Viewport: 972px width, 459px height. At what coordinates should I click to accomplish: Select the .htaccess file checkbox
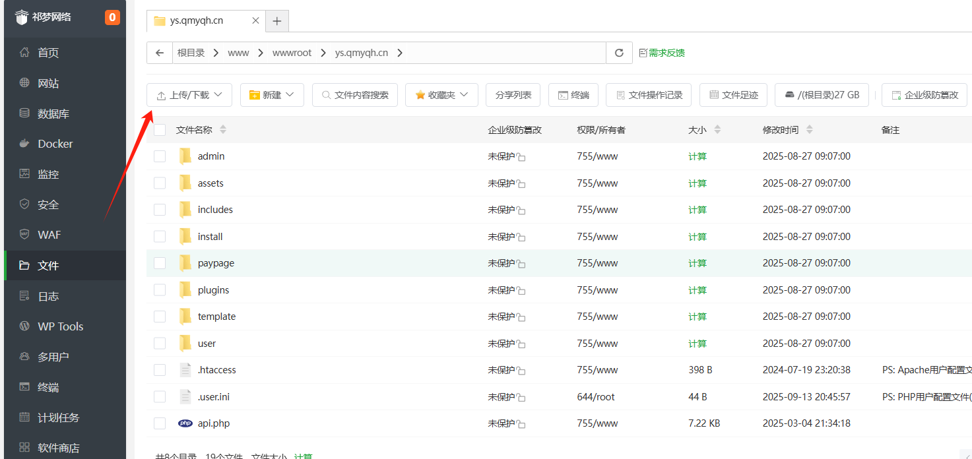160,370
